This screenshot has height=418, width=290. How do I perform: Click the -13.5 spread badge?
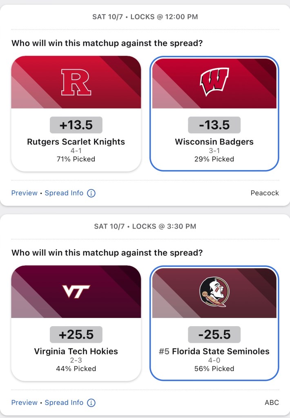214,125
